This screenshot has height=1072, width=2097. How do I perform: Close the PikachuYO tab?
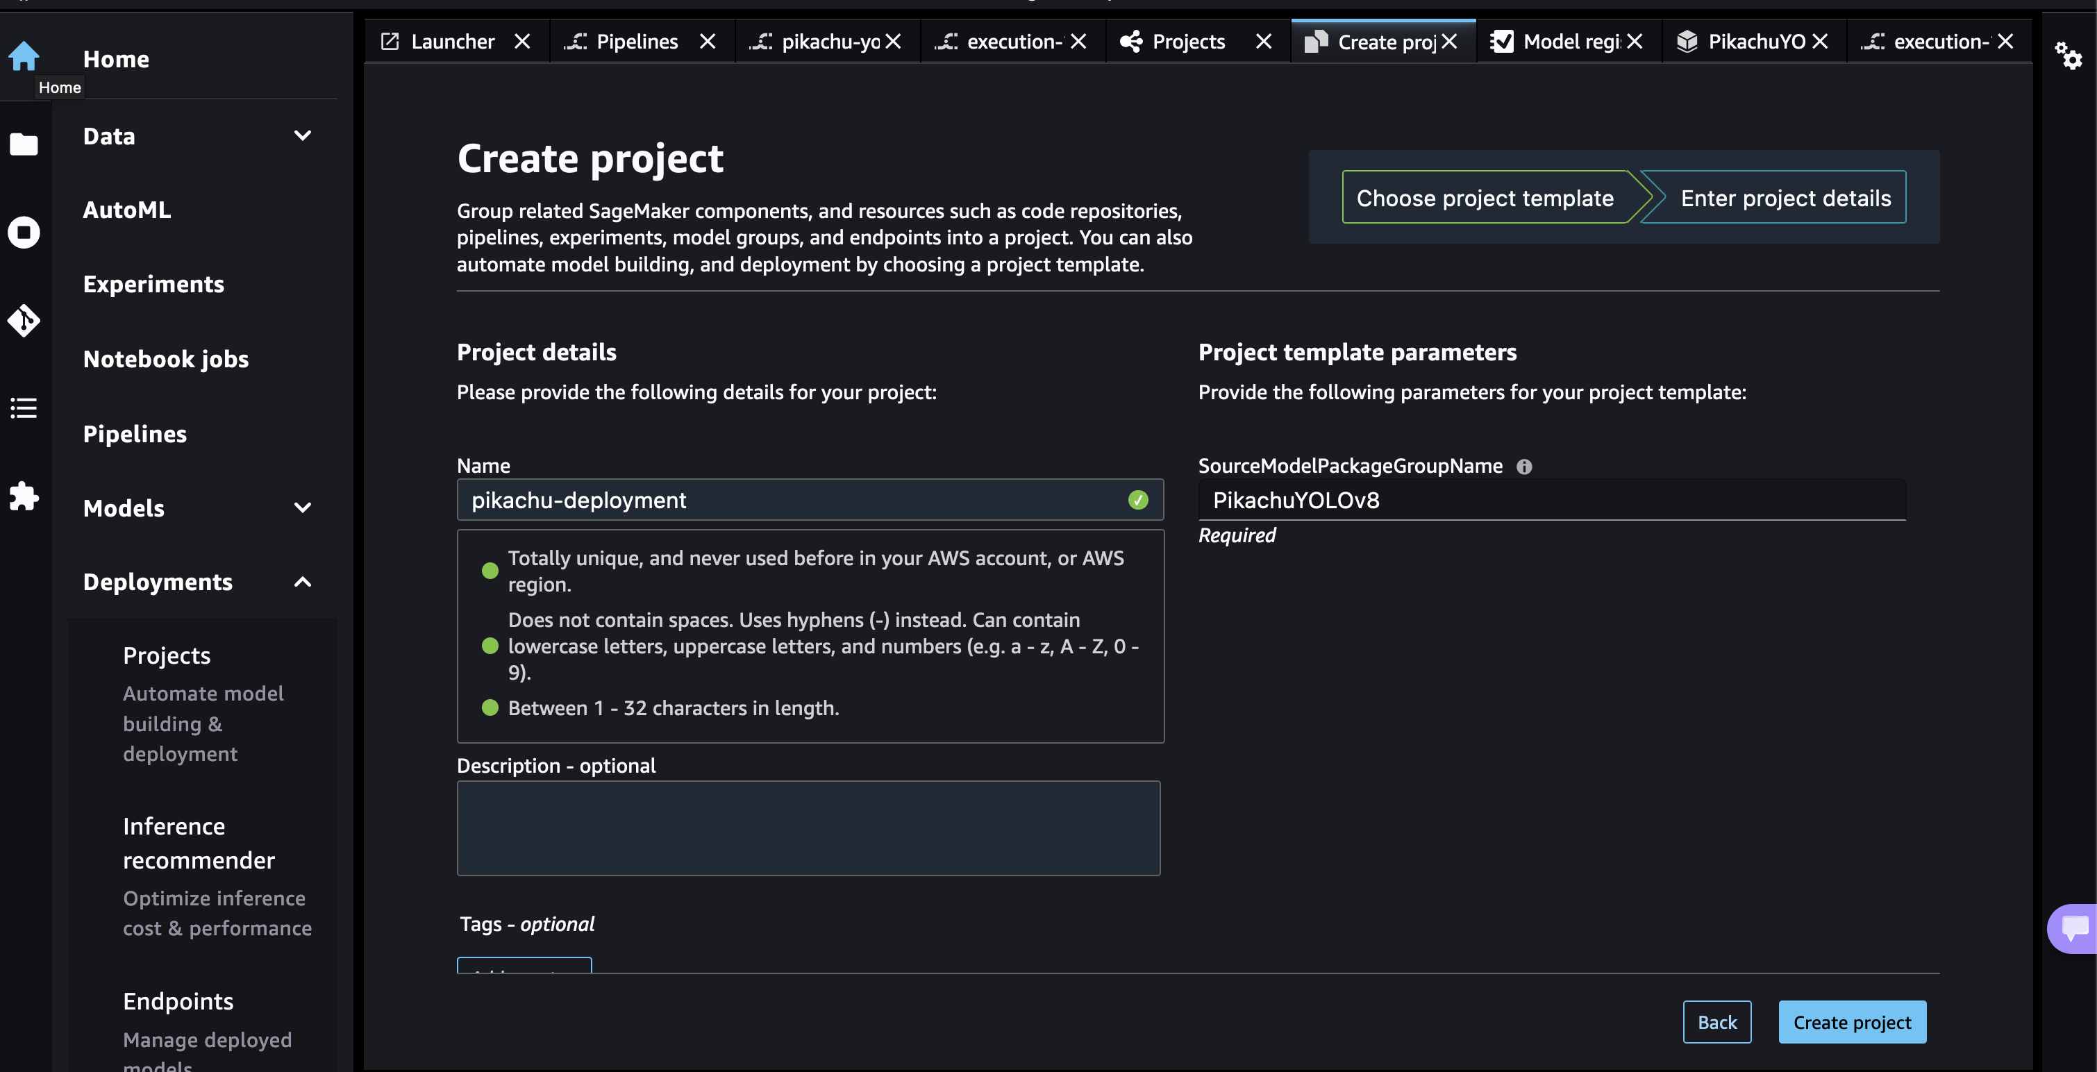pos(1819,42)
